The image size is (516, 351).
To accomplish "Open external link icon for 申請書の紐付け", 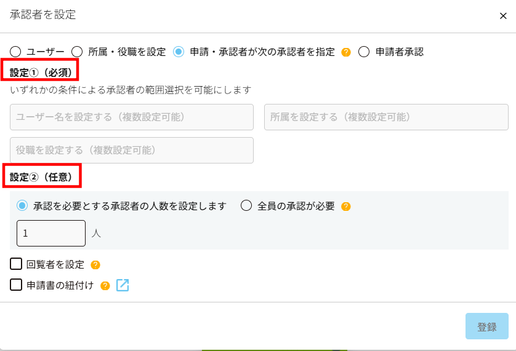I will point(123,285).
